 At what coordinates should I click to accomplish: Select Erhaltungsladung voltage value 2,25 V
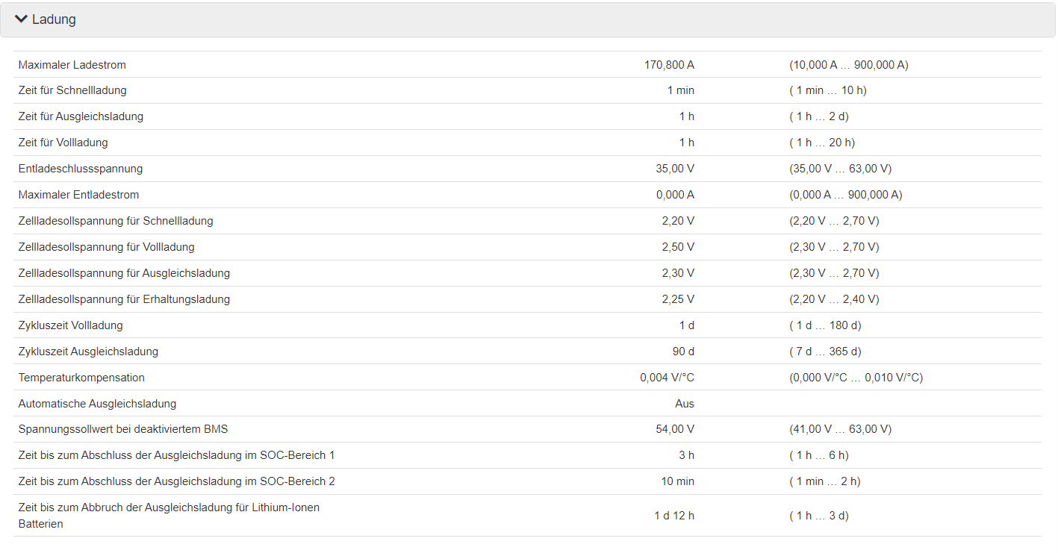[x=678, y=299]
